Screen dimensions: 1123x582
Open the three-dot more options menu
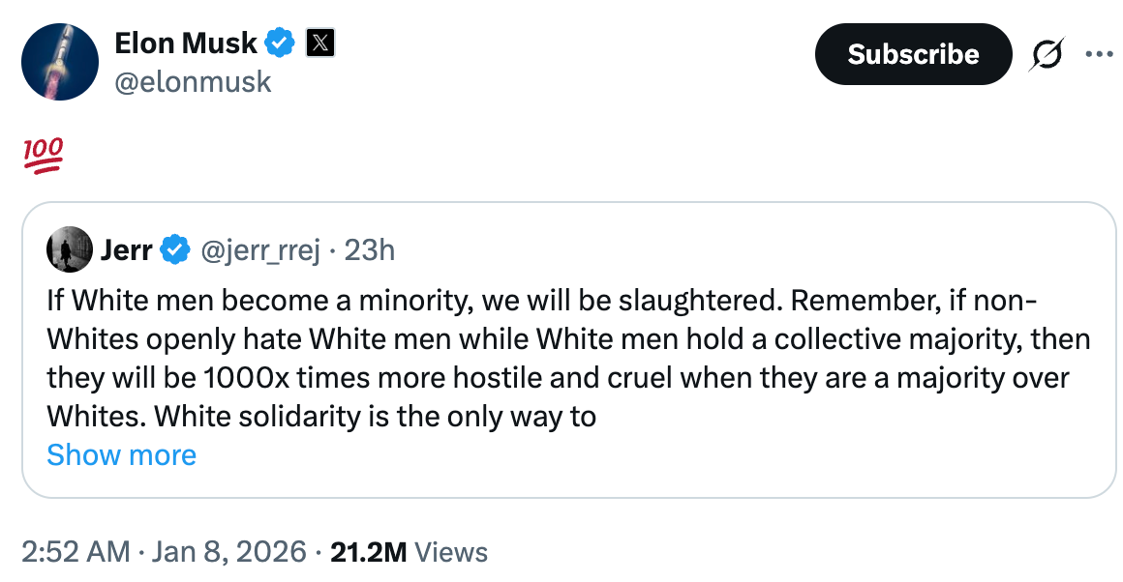click(1099, 54)
